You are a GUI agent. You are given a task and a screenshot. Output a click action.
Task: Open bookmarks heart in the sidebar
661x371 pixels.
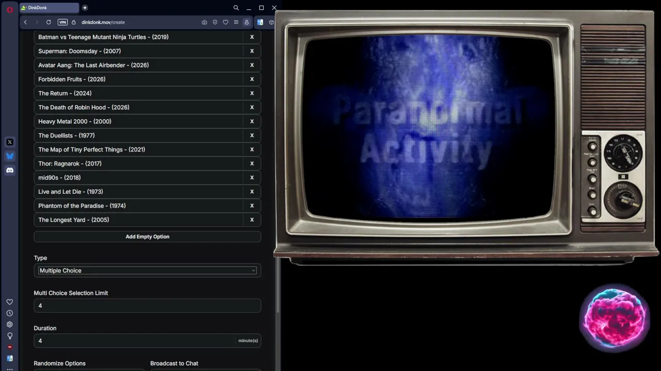pyautogui.click(x=10, y=302)
